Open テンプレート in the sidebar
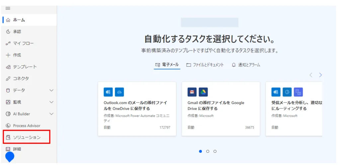The height and width of the screenshot is (167, 340). [x=25, y=67]
